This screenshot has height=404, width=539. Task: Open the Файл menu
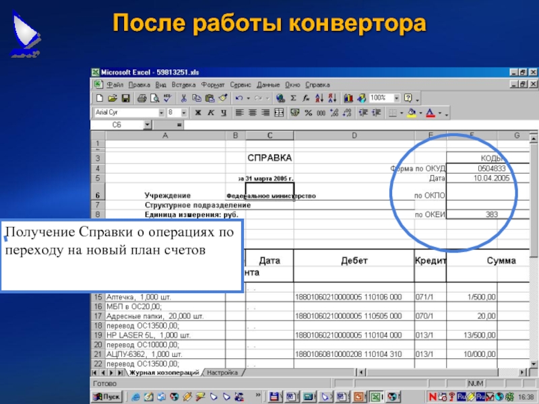point(115,85)
